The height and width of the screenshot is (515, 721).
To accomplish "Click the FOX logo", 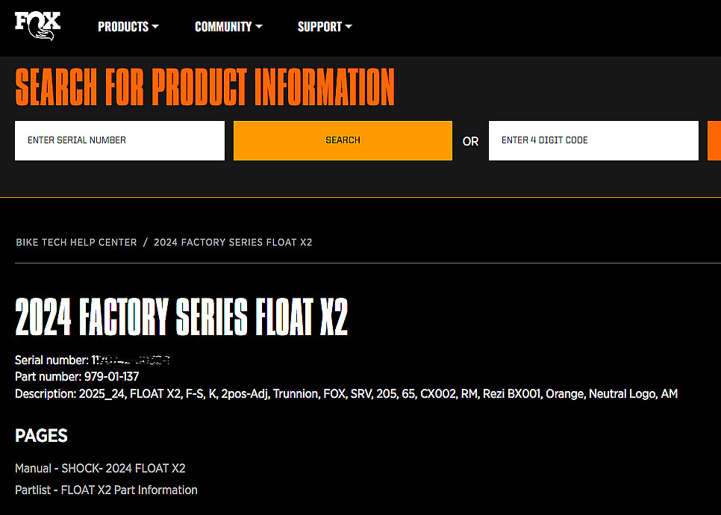I will (38, 25).
